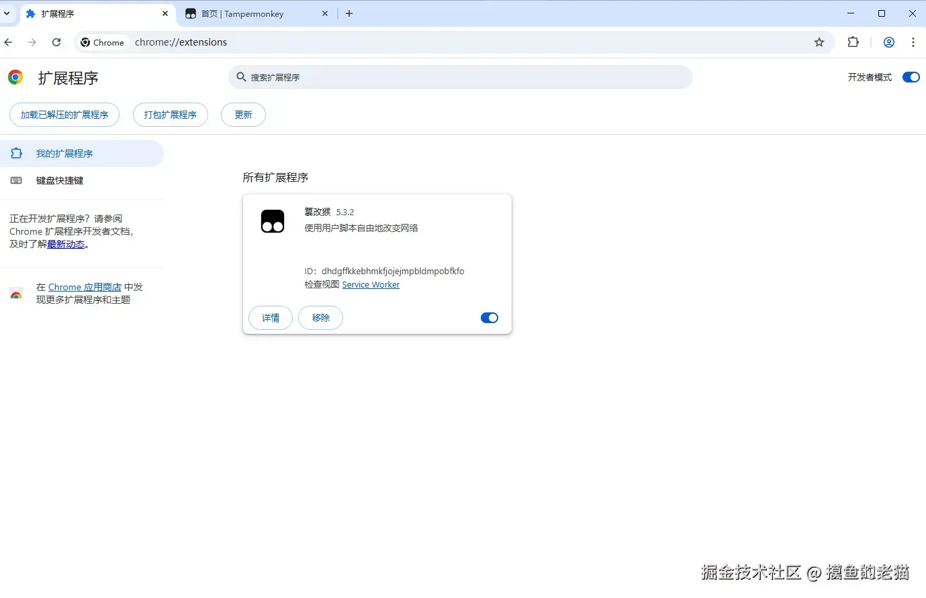Click the magnifier icon in search box
The height and width of the screenshot is (598, 926).
(x=242, y=77)
